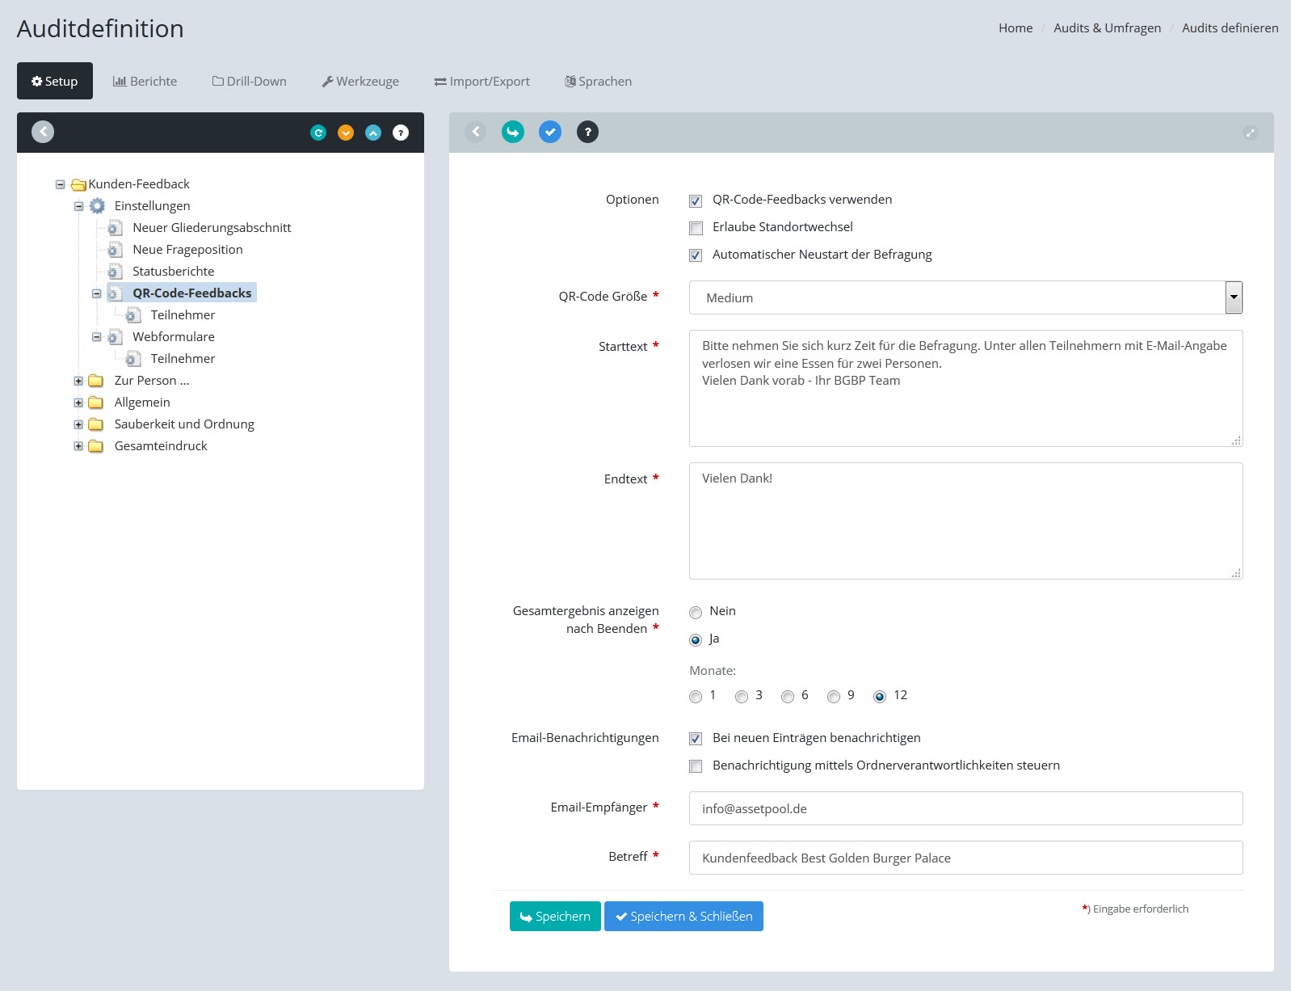
Task: Uncheck Automatischer Neustart der Befragung
Action: [x=696, y=255]
